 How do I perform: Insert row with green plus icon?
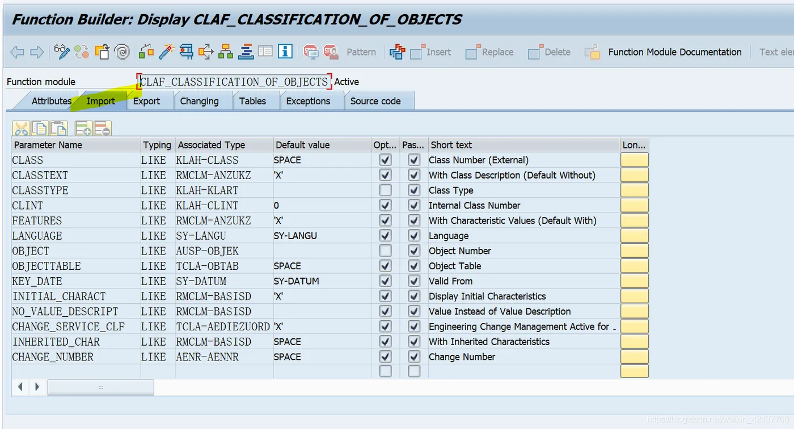click(83, 129)
